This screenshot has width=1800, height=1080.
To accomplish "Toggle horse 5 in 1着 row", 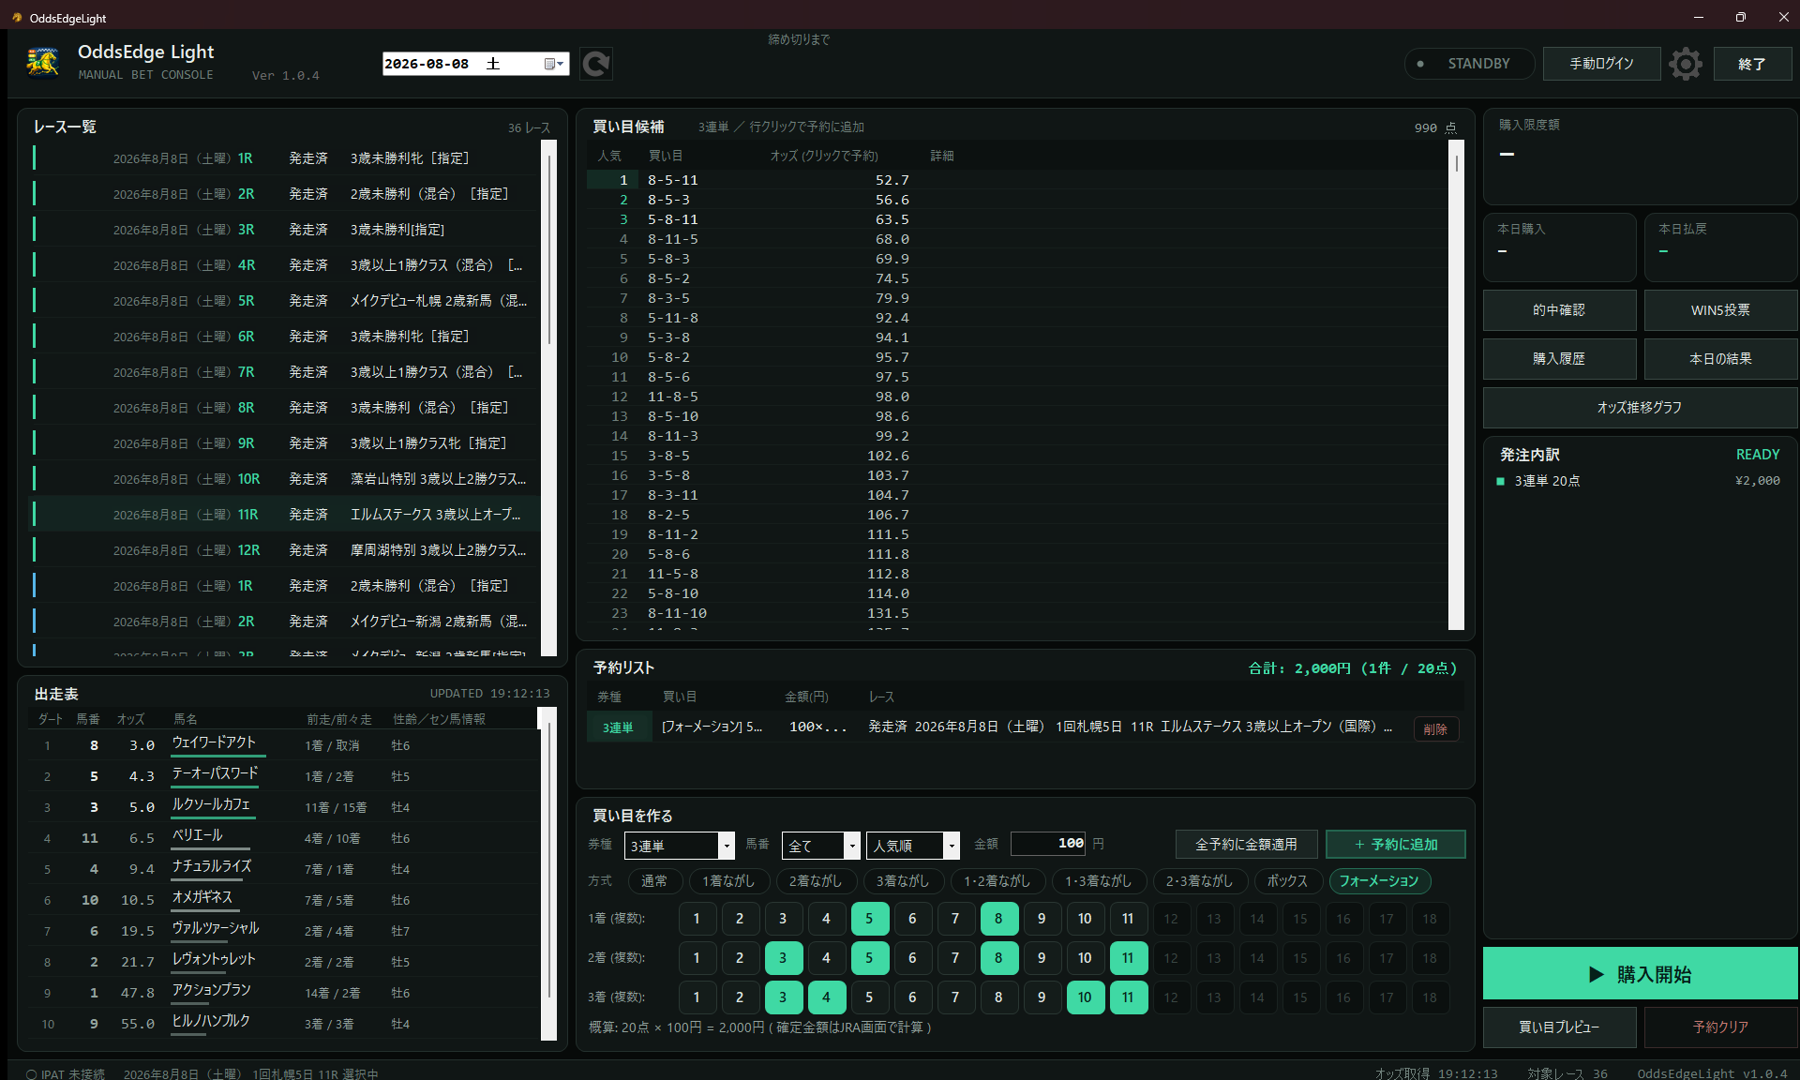I will tap(869, 918).
